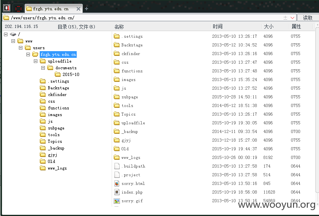Open the path history dropdown arrow
This screenshot has width=319, height=216.
click(292, 18)
